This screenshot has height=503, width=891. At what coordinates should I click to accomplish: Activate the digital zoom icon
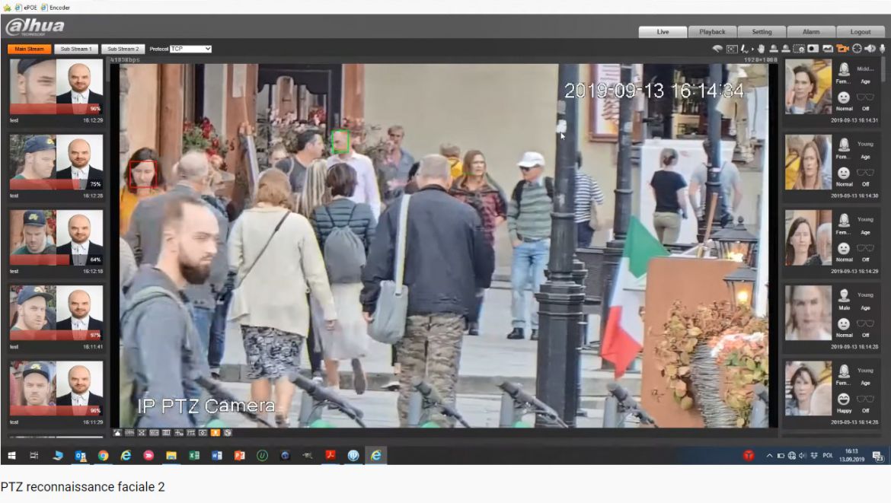coord(799,49)
